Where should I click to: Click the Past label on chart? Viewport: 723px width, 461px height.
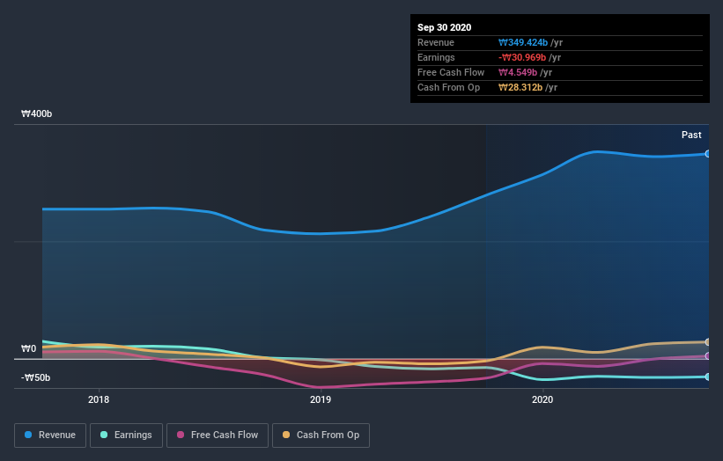point(691,135)
